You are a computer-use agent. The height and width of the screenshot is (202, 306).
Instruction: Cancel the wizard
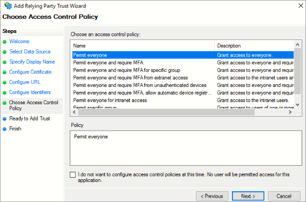point(284,196)
